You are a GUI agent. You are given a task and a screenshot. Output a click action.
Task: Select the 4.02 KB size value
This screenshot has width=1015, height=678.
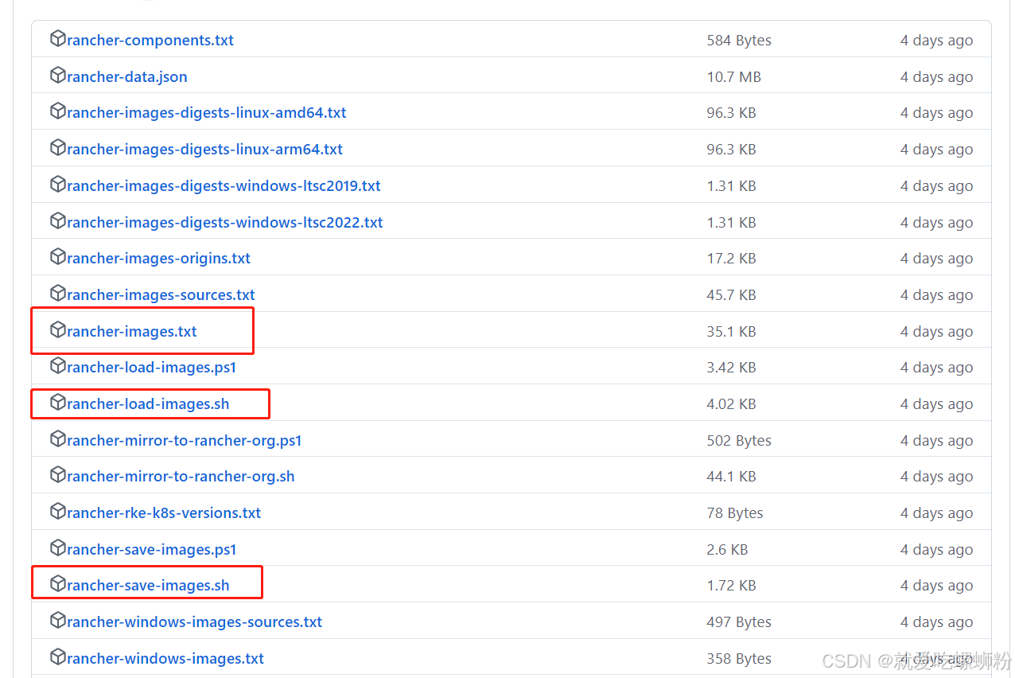pyautogui.click(x=731, y=403)
